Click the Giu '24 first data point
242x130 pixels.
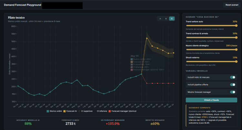coord(18,86)
